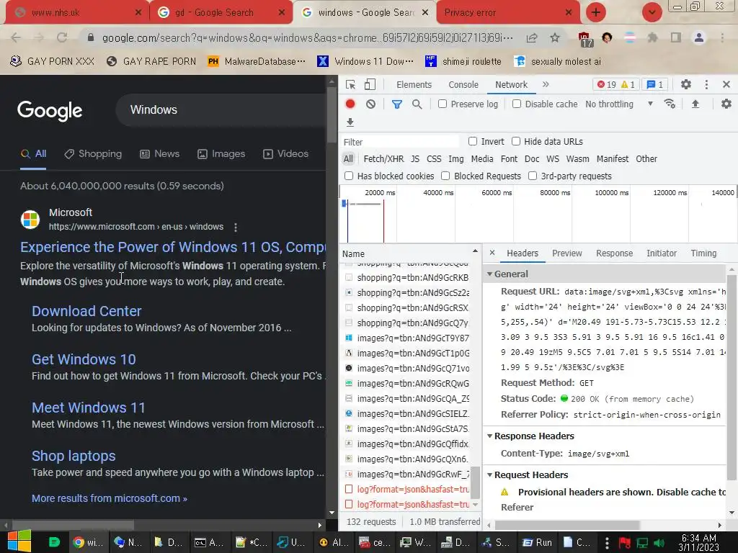The height and width of the screenshot is (553, 738).
Task: Clear the network log
Action: click(x=371, y=104)
